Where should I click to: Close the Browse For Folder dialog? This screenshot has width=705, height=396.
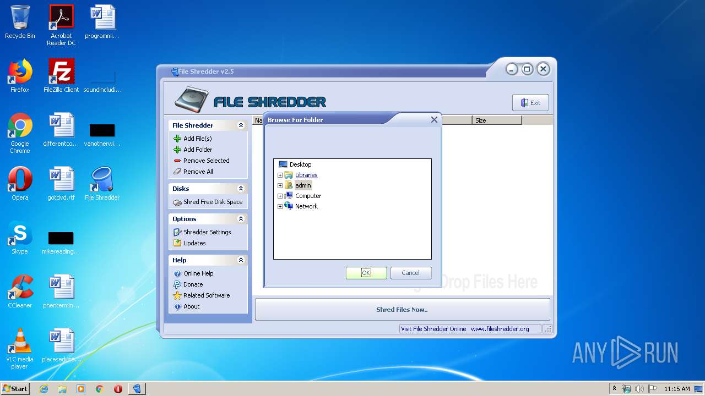[434, 119]
